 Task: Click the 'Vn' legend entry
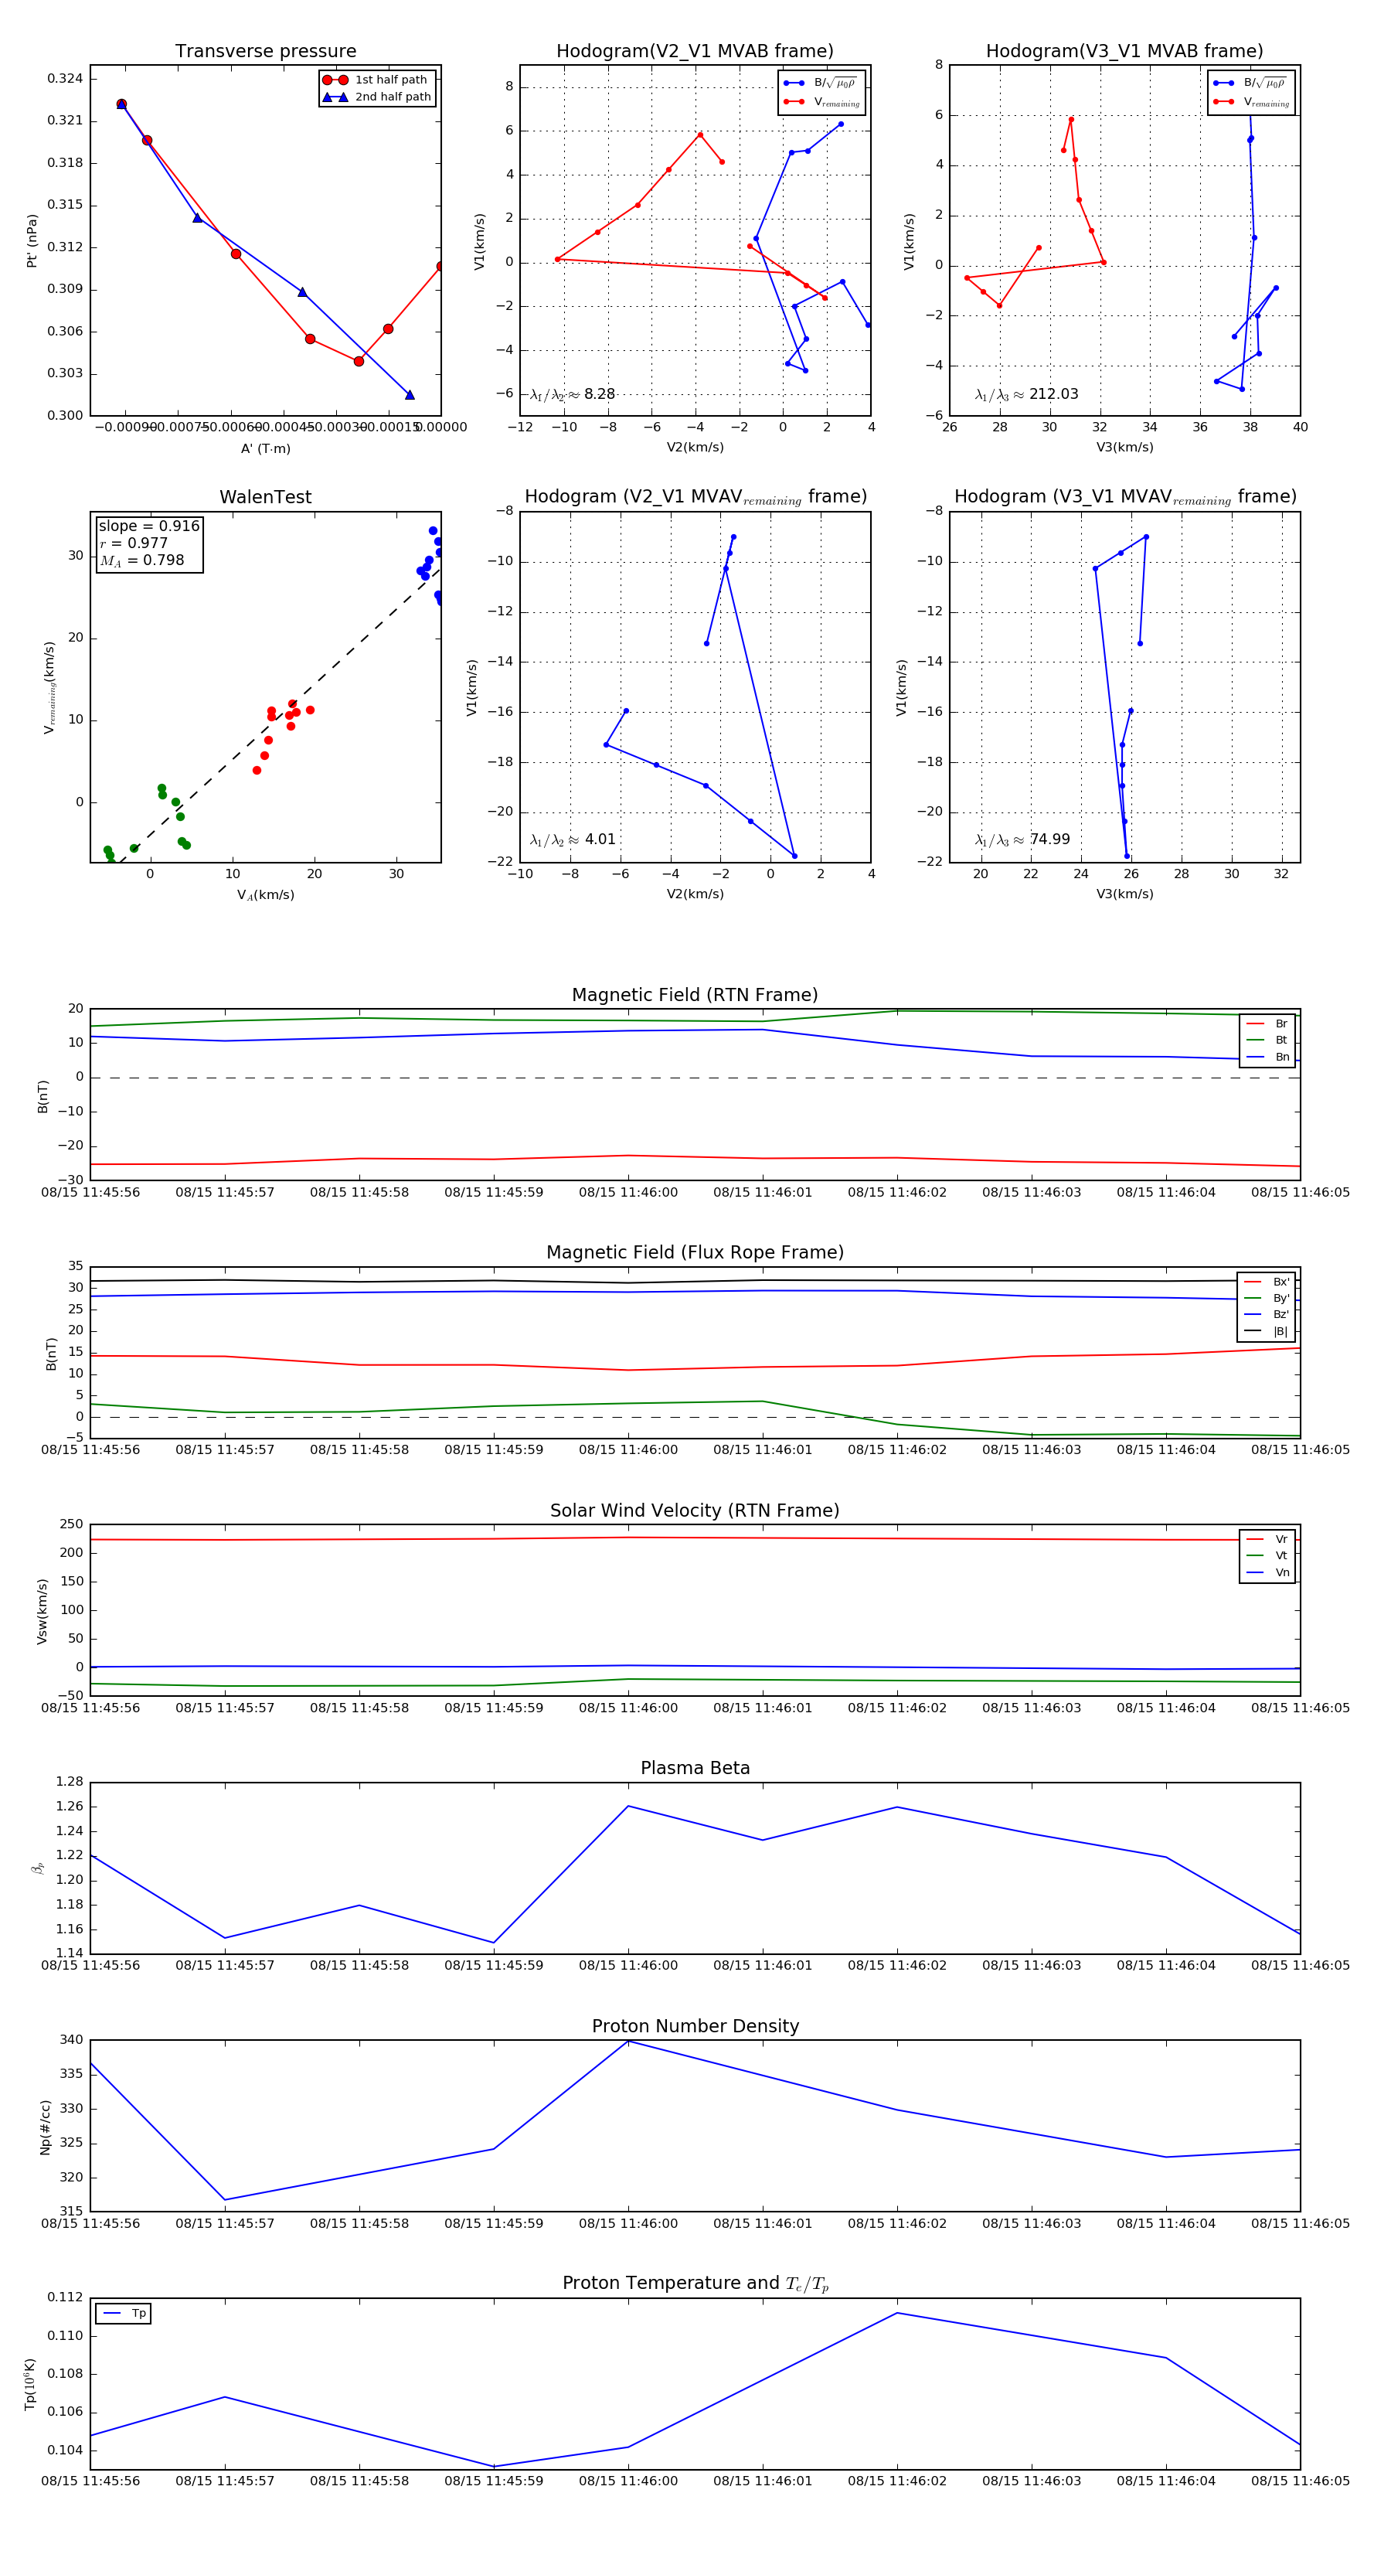pos(1267,1572)
